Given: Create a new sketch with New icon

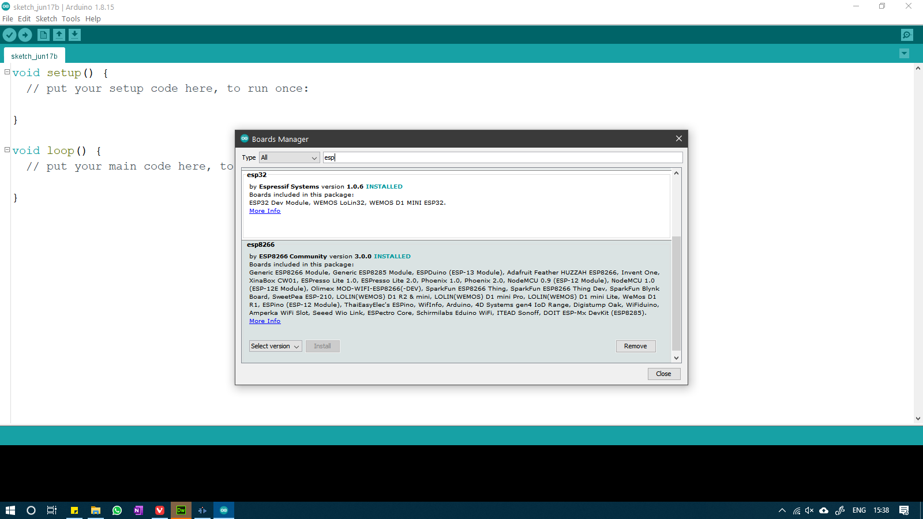Looking at the screenshot, I should click(43, 35).
